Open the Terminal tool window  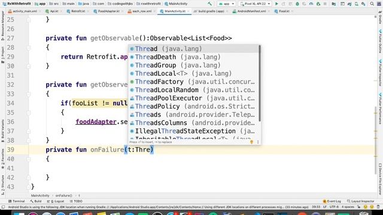click(x=17, y=201)
